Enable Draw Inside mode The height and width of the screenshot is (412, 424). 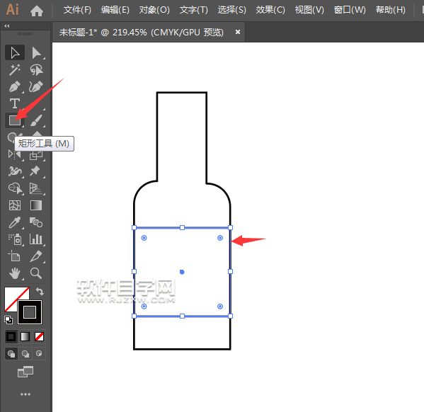tap(39, 353)
